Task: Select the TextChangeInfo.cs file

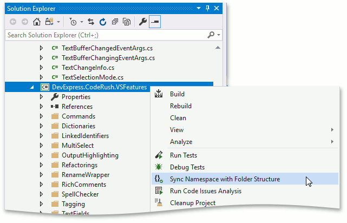Action: tap(88, 68)
